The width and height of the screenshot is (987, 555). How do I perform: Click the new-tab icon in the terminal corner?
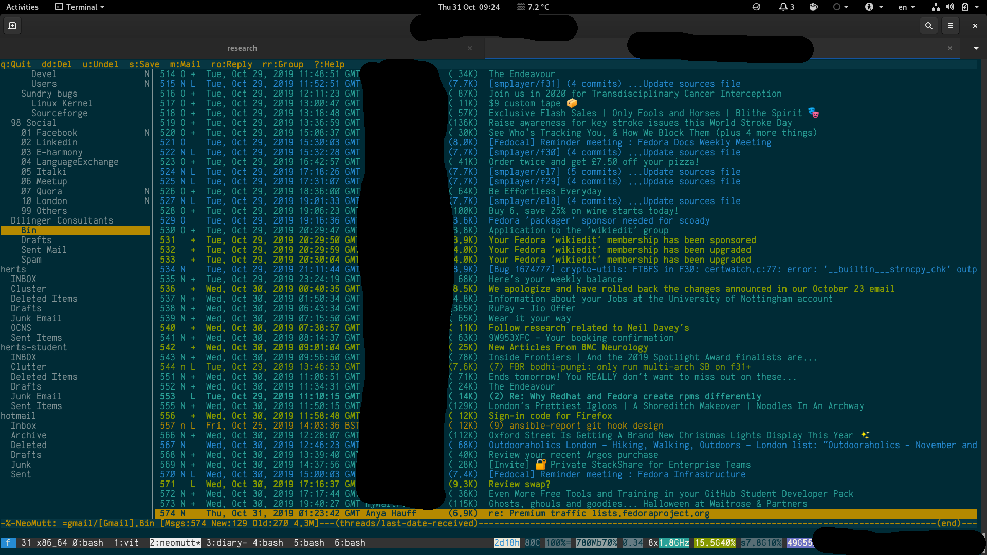(x=12, y=25)
